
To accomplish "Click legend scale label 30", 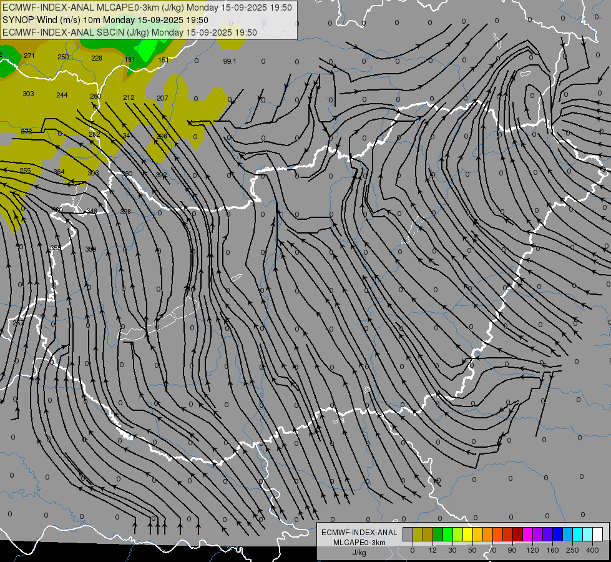I will tap(452, 550).
